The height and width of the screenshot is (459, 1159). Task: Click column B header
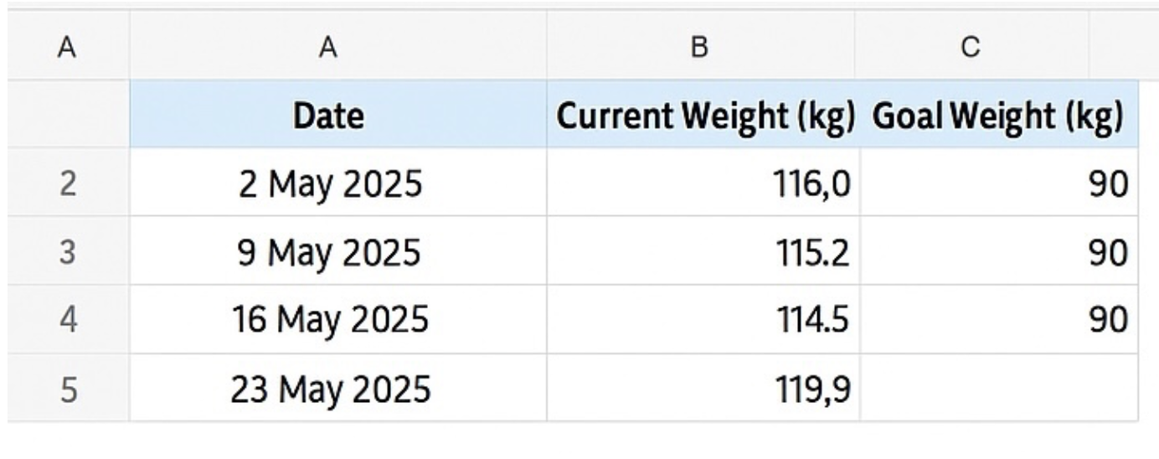(700, 48)
